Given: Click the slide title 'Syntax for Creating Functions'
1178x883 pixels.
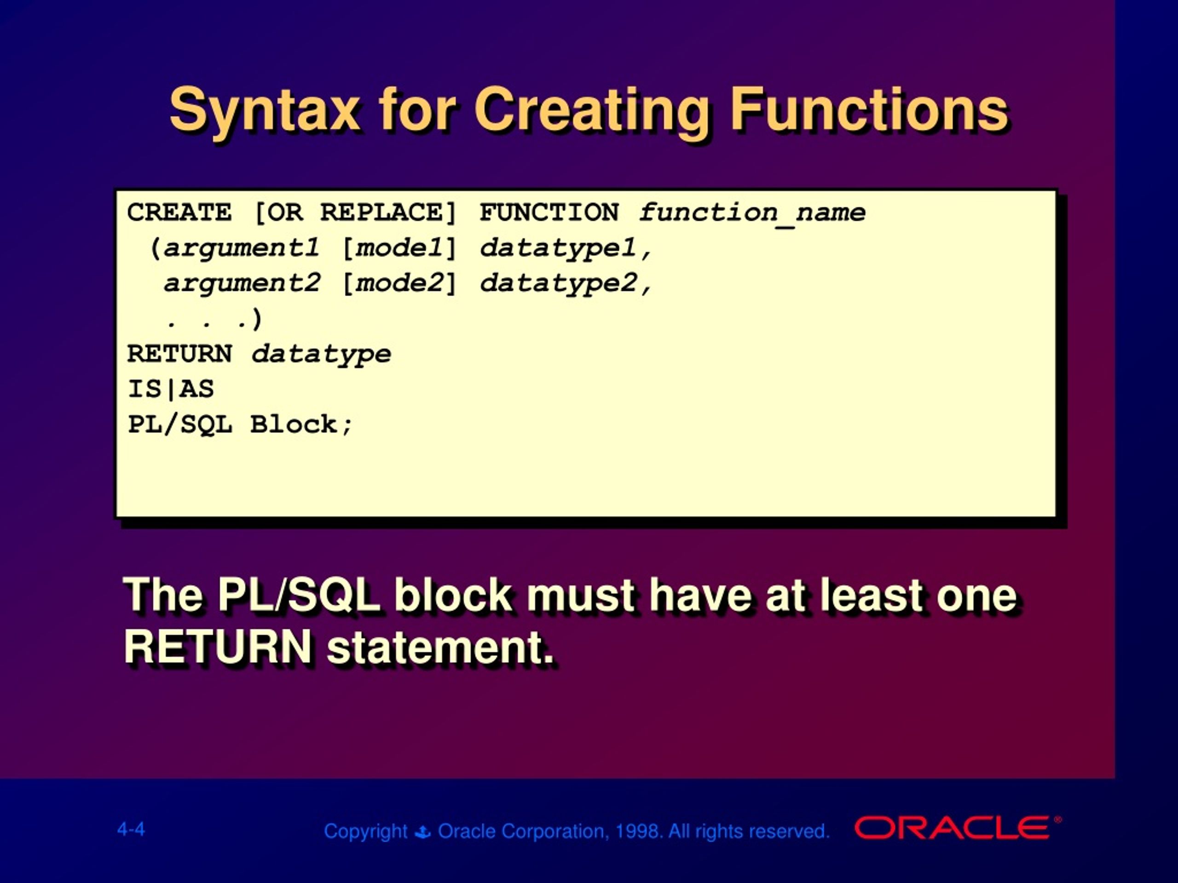Looking at the screenshot, I should point(588,109).
